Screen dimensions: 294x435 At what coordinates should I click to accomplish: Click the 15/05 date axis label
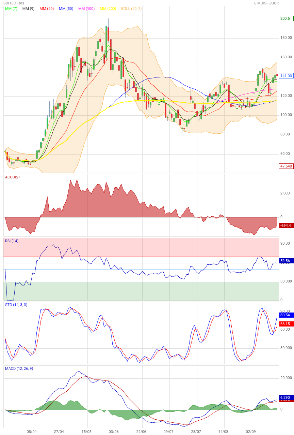tap(87, 431)
